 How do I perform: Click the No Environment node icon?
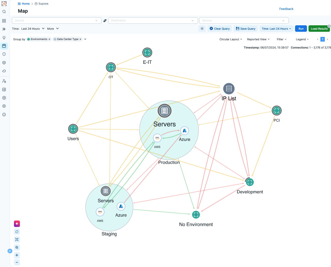(196, 215)
